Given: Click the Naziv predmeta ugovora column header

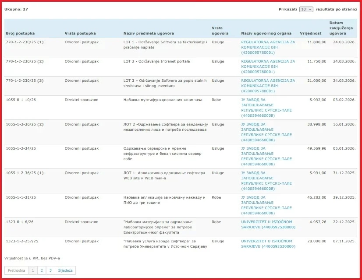Looking at the screenshot, I should click(x=149, y=33).
